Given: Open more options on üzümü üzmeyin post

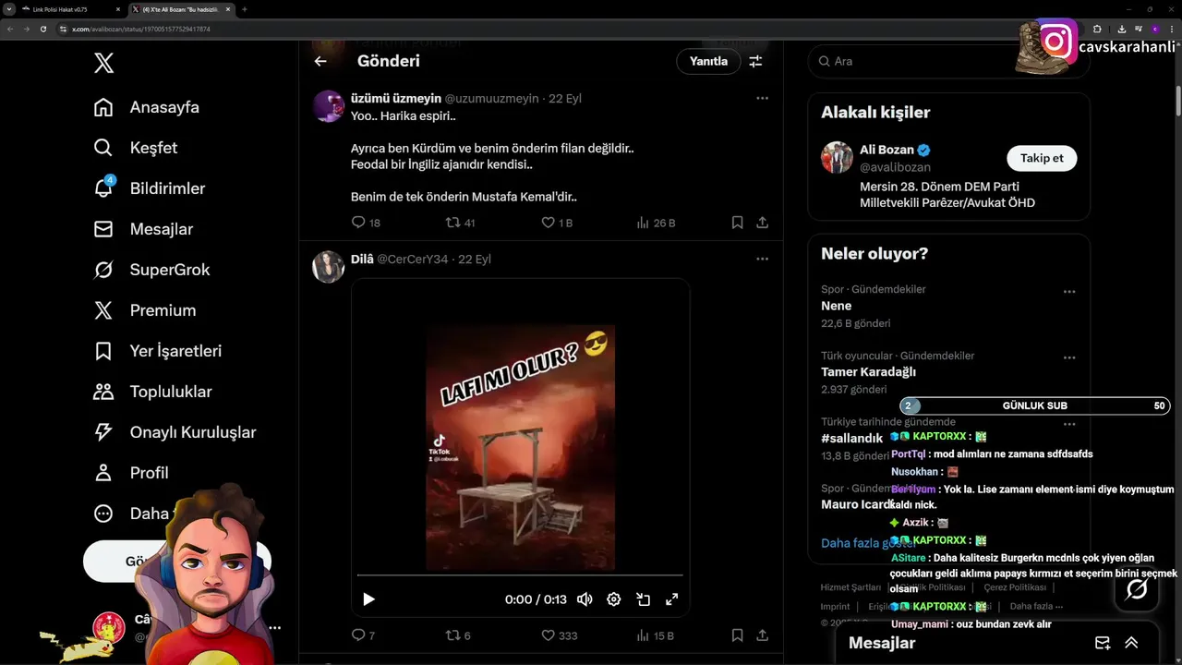Looking at the screenshot, I should tap(762, 98).
